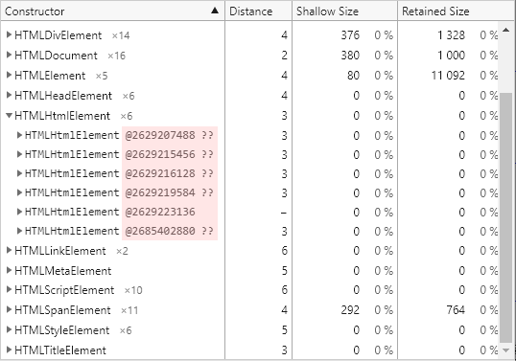Select object id @2629219584
Screen dimensions: 516x361
(x=160, y=192)
